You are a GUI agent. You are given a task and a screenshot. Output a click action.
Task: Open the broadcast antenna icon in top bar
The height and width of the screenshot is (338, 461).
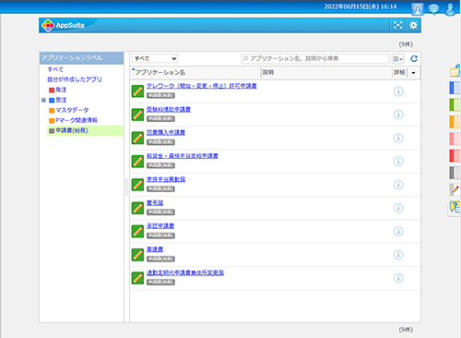[418, 9]
